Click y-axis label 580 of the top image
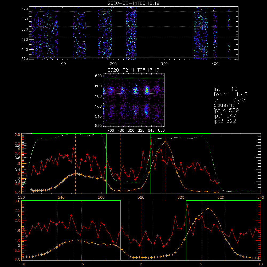The width and height of the screenshot is (267, 267). tap(25, 29)
